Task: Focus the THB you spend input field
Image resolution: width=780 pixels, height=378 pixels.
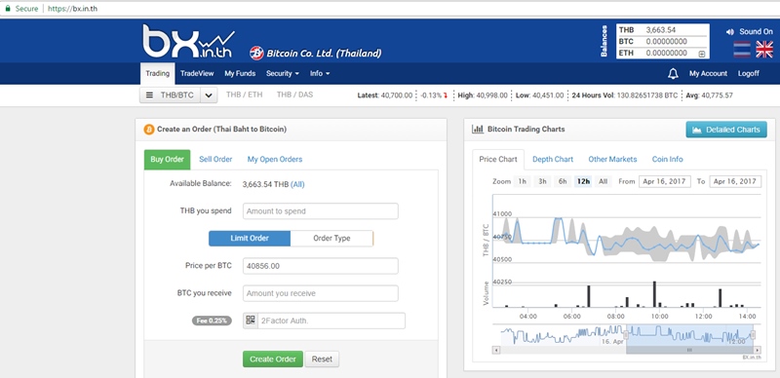Action: coord(321,210)
